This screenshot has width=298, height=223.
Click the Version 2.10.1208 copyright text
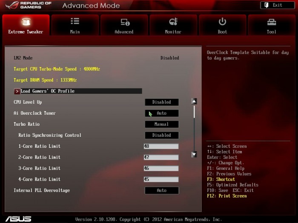(x=149, y=220)
